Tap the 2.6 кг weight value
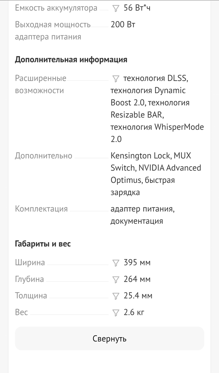Image resolution: width=219 pixels, height=373 pixels. 134,312
